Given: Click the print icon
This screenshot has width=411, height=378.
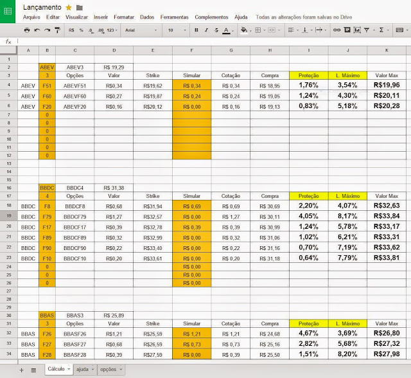Looking at the screenshot, I should [27, 30].
